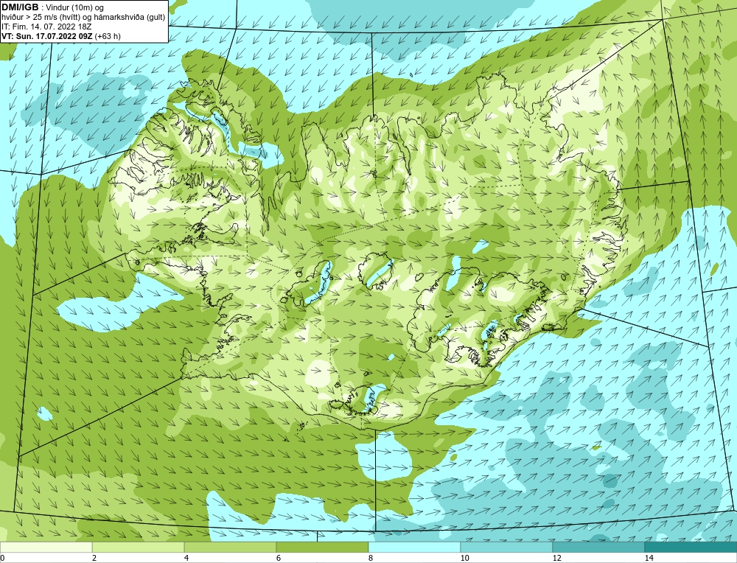Click the "IT: Fim. 14. 07. 2022 18Z" line
Screen dimensions: 737x563
(x=46, y=27)
